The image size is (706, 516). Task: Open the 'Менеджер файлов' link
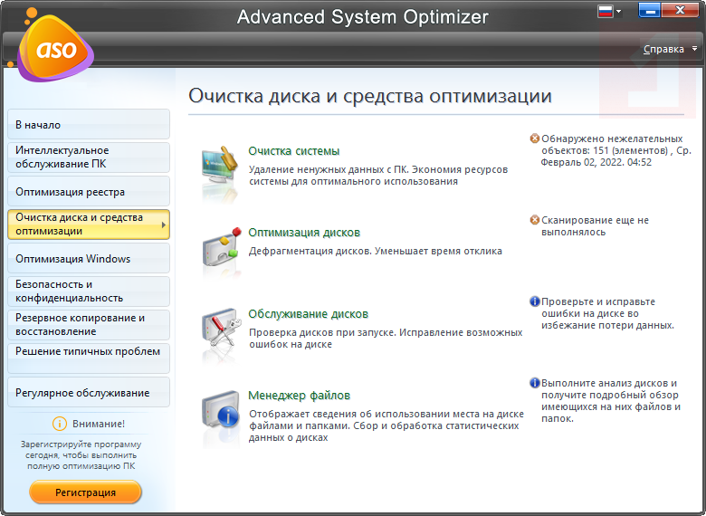click(300, 396)
